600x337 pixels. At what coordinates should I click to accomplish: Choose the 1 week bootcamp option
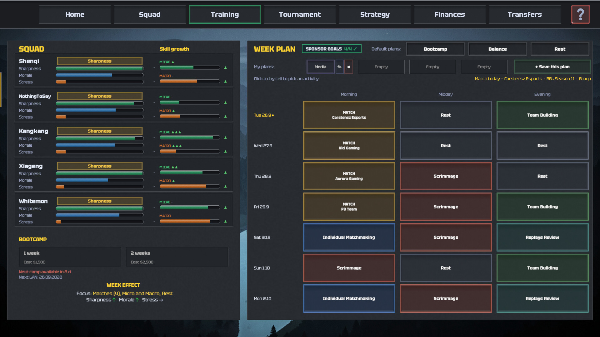pos(70,257)
